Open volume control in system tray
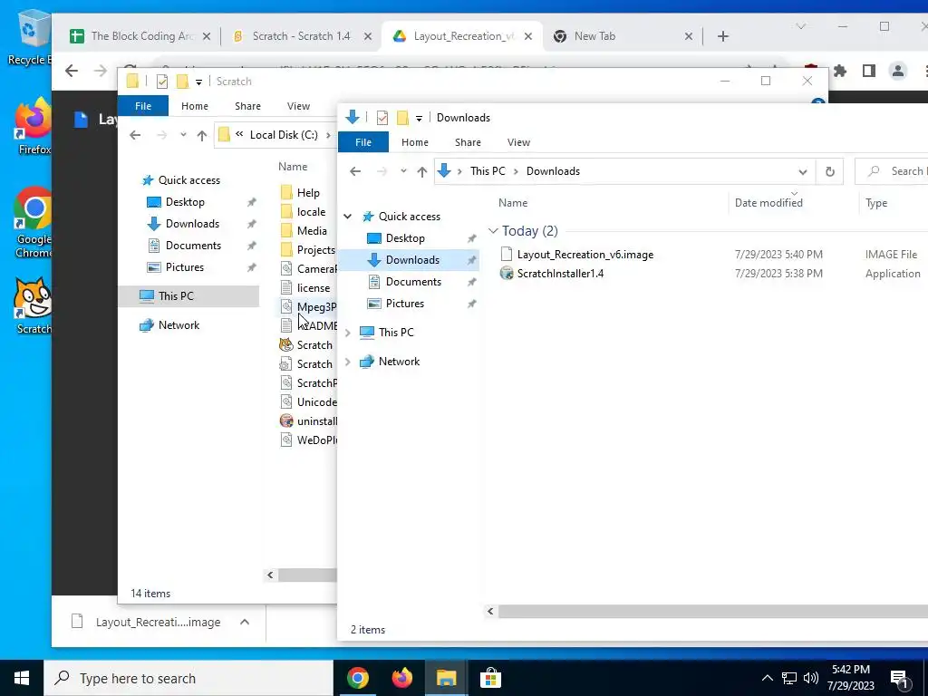This screenshot has width=928, height=696. (x=811, y=678)
